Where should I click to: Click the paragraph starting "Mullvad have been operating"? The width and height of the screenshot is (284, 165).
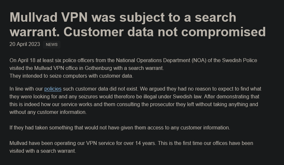click(131, 143)
